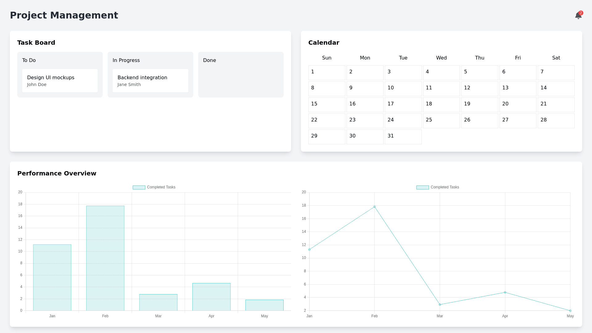Click the Jan bar in bar chart
This screenshot has height=333, width=592.
(52, 277)
